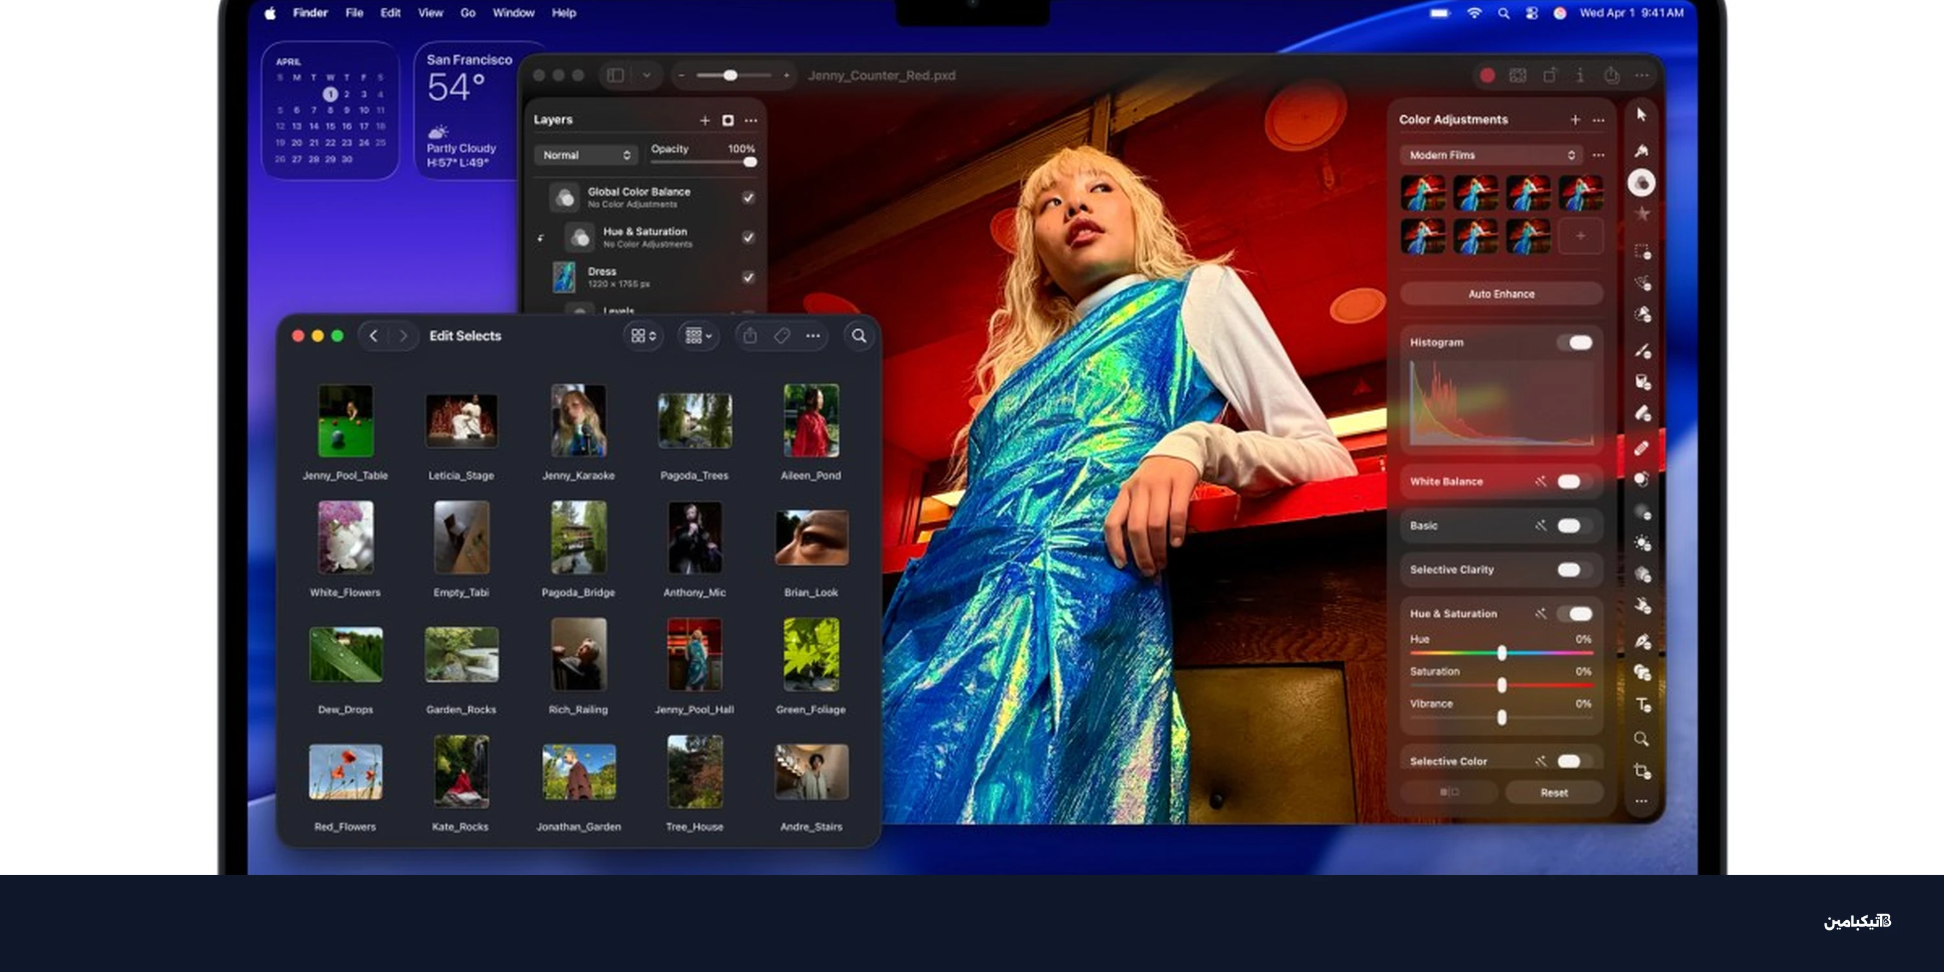Toggle the Histogram switch
Viewport: 1944px width, 972px height.
[1576, 343]
